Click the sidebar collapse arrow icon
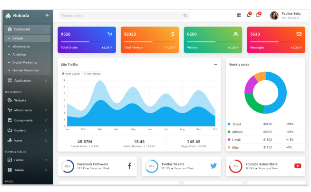The height and width of the screenshot is (192, 311). click(x=47, y=15)
